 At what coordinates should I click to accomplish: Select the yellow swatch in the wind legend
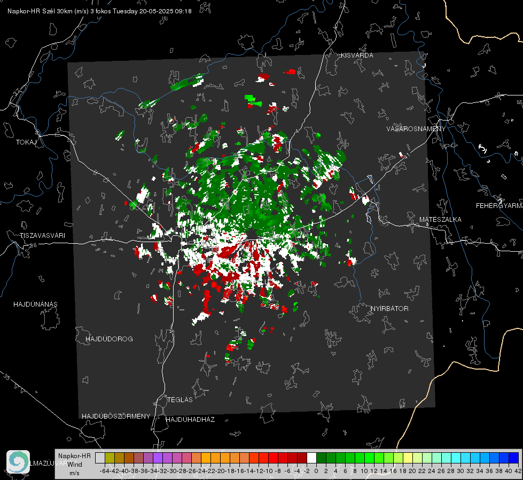(408, 458)
